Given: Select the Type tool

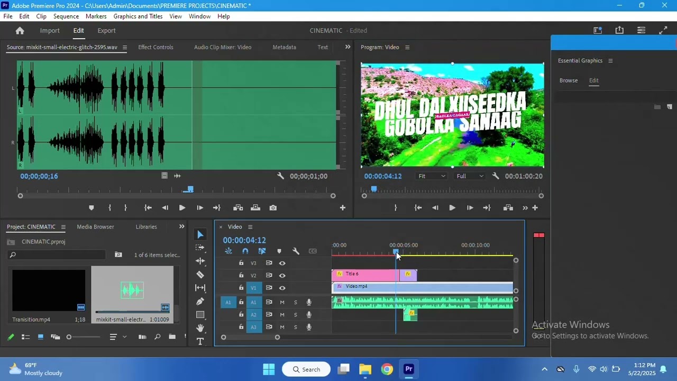Looking at the screenshot, I should click(x=200, y=341).
